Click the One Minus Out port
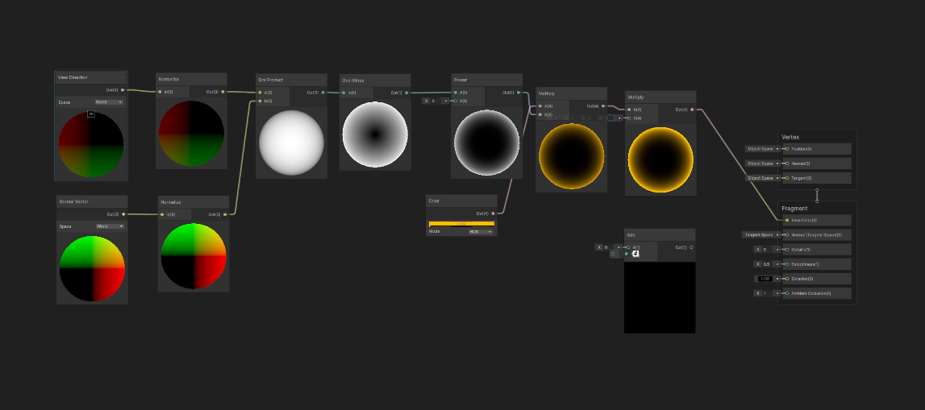The height and width of the screenshot is (410, 925). (406, 93)
